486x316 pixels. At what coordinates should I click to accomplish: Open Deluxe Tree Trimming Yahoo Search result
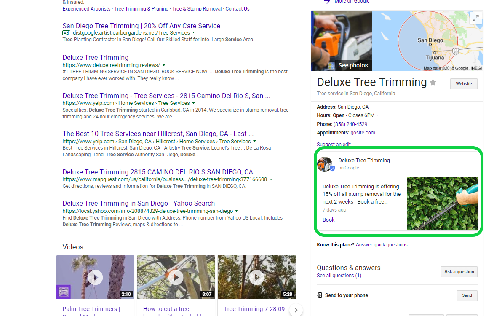[x=139, y=203]
